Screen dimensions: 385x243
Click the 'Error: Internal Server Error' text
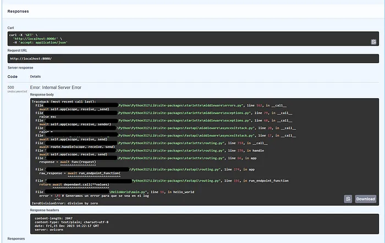(x=56, y=87)
